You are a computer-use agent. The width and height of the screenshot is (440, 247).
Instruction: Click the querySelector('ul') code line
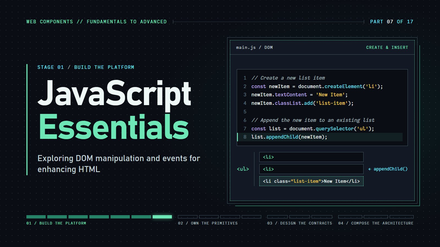coord(313,129)
